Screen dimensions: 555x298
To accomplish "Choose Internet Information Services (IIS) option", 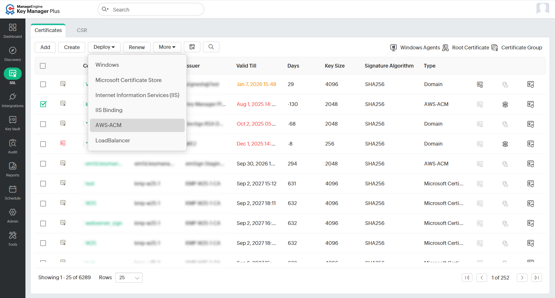I will coord(137,95).
